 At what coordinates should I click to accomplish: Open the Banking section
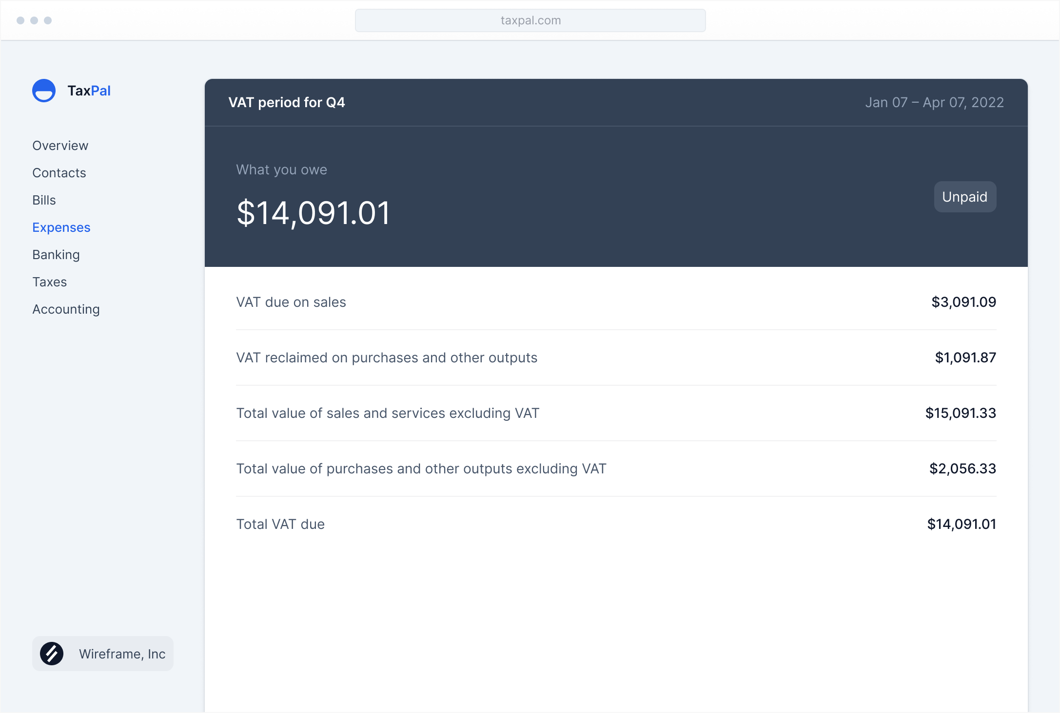[56, 254]
